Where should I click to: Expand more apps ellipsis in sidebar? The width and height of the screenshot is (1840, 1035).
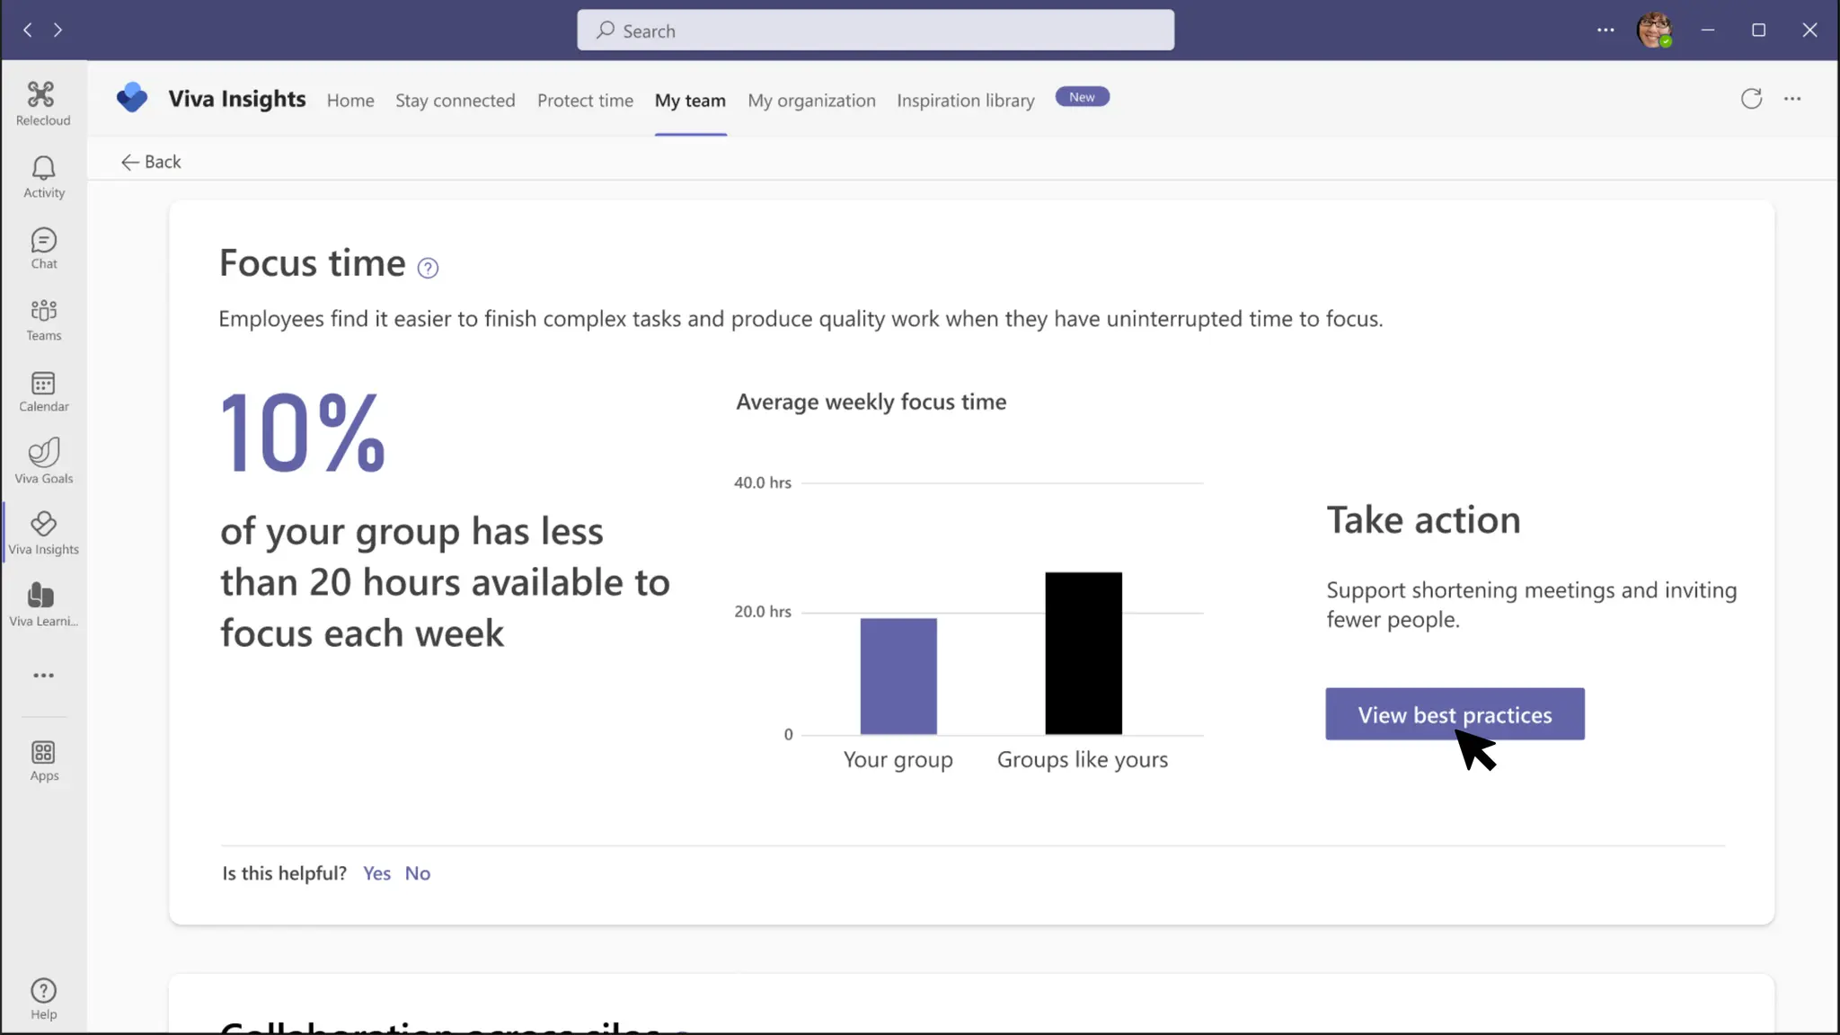tap(43, 676)
